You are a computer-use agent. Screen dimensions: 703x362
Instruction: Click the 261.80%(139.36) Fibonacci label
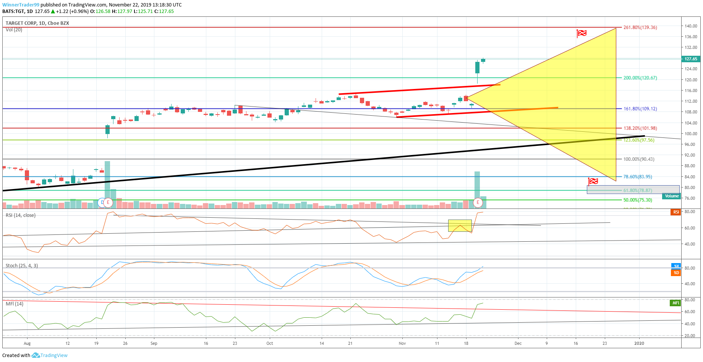pyautogui.click(x=640, y=27)
